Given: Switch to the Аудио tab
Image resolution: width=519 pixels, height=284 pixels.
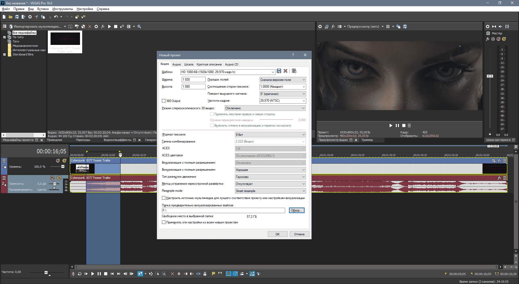Looking at the screenshot, I should tap(177, 64).
